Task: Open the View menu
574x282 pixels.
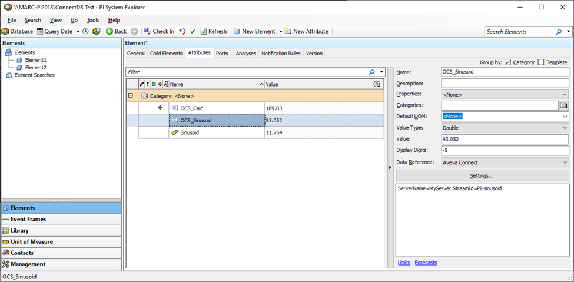Action: pos(56,20)
